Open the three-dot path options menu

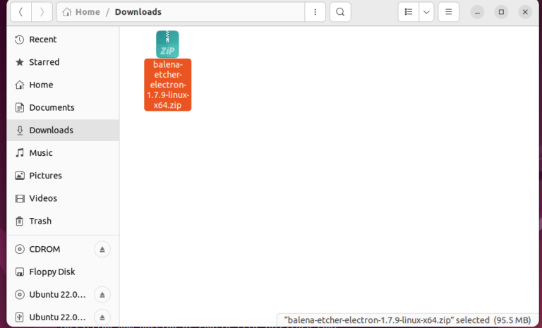[x=315, y=12]
